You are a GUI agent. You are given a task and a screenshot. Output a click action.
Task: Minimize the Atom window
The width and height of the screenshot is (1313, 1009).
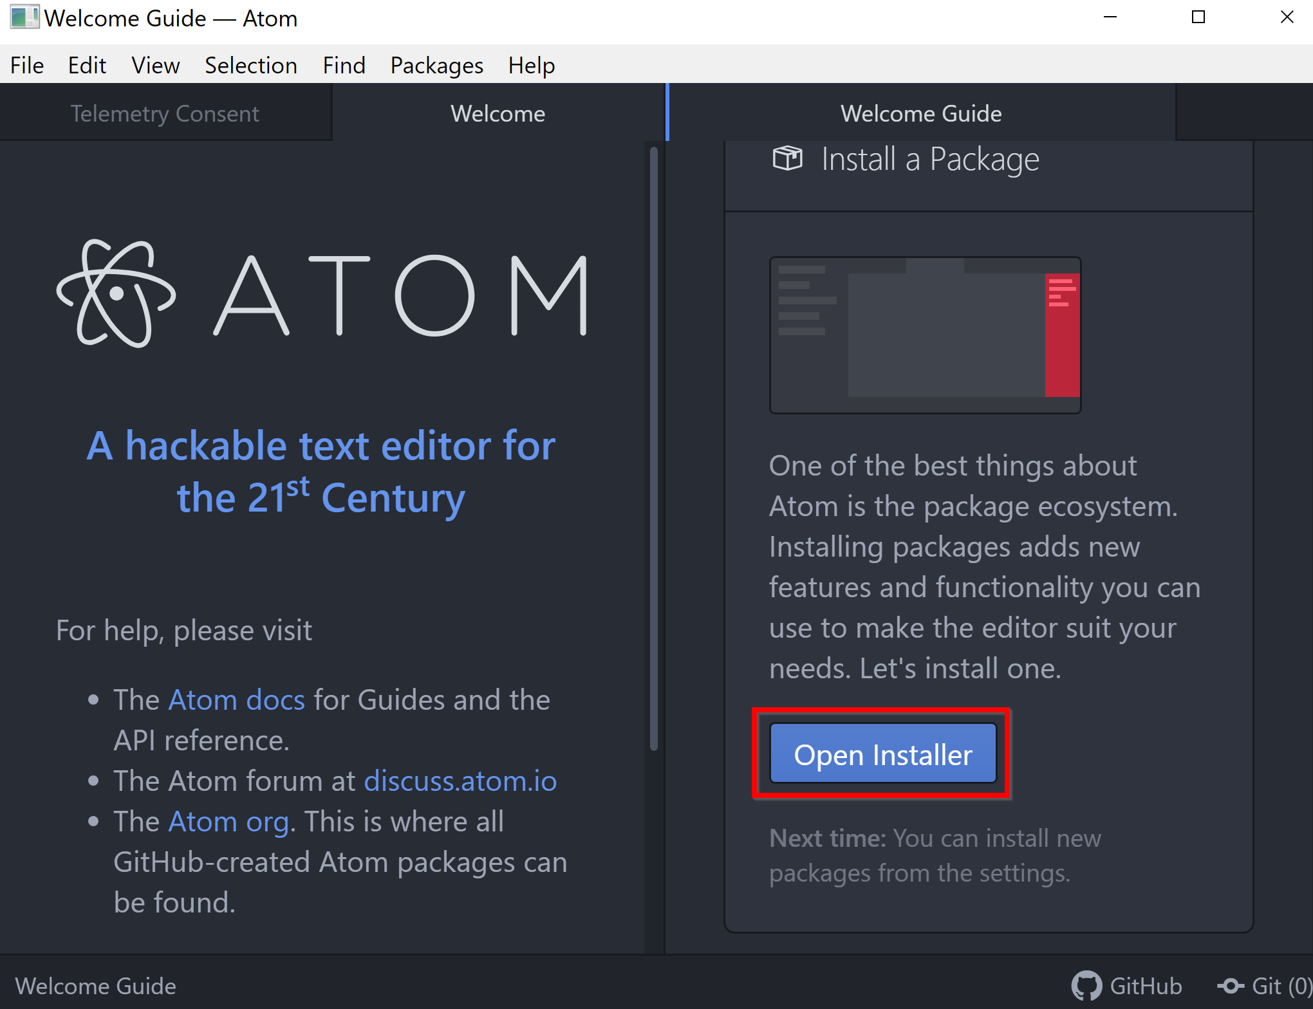1110,17
